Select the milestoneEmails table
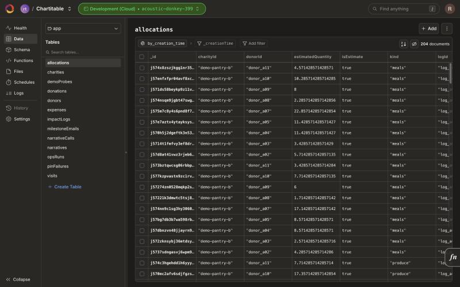The width and height of the screenshot is (460, 287). [83, 129]
